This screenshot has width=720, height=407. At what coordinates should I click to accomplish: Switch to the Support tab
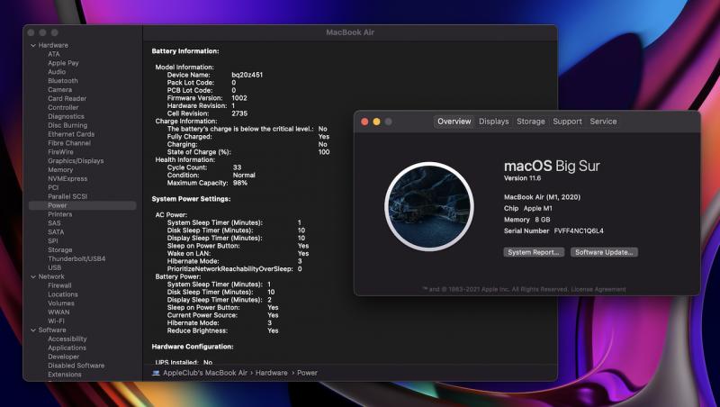tap(567, 122)
